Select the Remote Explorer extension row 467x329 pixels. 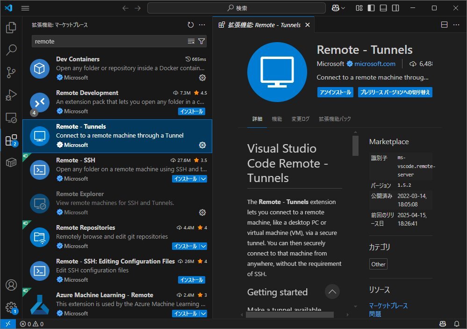[x=117, y=204]
